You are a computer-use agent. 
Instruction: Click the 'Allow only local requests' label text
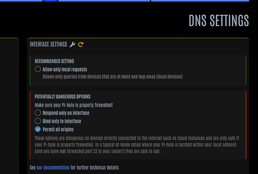[65, 69]
